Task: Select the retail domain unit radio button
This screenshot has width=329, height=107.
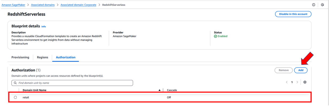Action: click(15, 97)
